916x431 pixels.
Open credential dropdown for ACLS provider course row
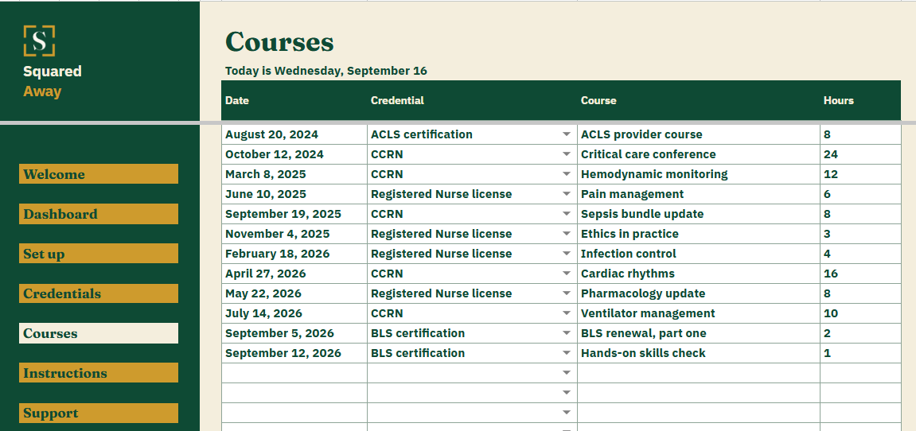[566, 134]
